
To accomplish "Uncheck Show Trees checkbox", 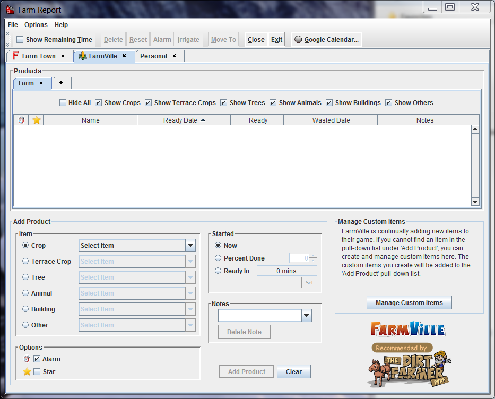I will pyautogui.click(x=224, y=102).
